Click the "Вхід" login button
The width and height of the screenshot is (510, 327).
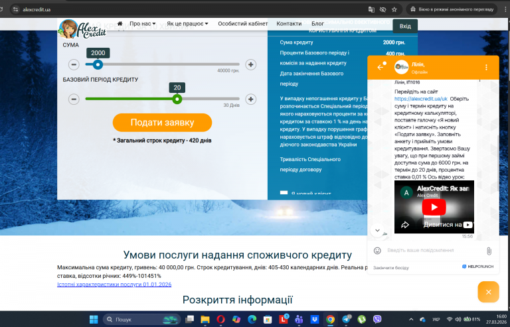[x=405, y=26]
